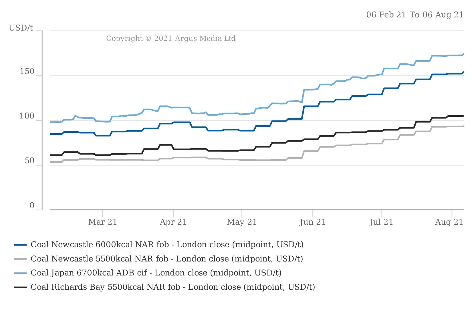Click the dark blue Newcastle 6000kcal legend swatch
Image resolution: width=472 pixels, height=314 pixels.
coord(20,245)
